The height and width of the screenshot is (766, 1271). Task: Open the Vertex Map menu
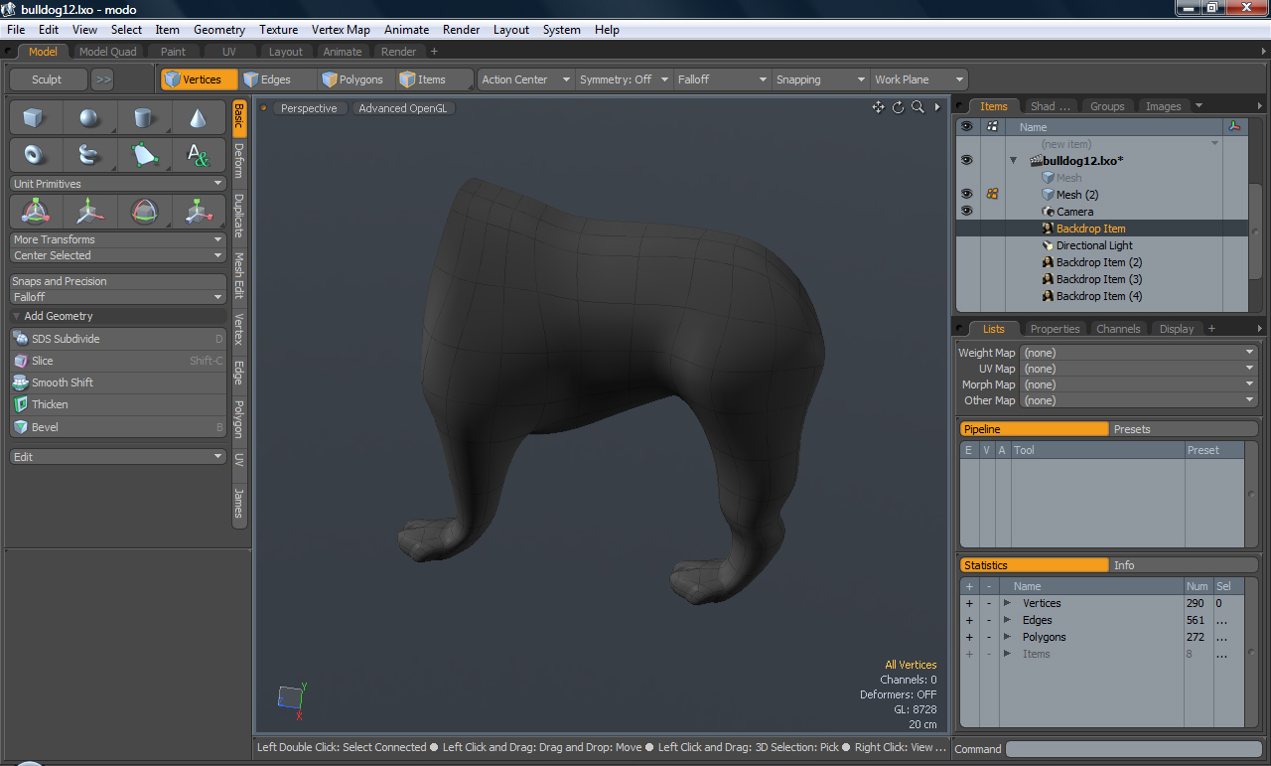[341, 30]
